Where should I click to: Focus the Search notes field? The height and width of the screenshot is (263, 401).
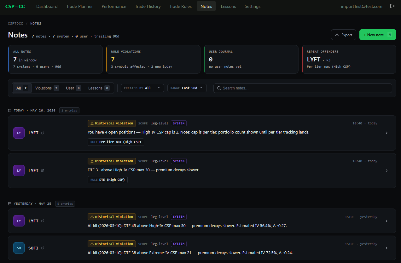coord(303,88)
